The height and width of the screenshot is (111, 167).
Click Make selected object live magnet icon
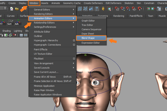[140, 9]
